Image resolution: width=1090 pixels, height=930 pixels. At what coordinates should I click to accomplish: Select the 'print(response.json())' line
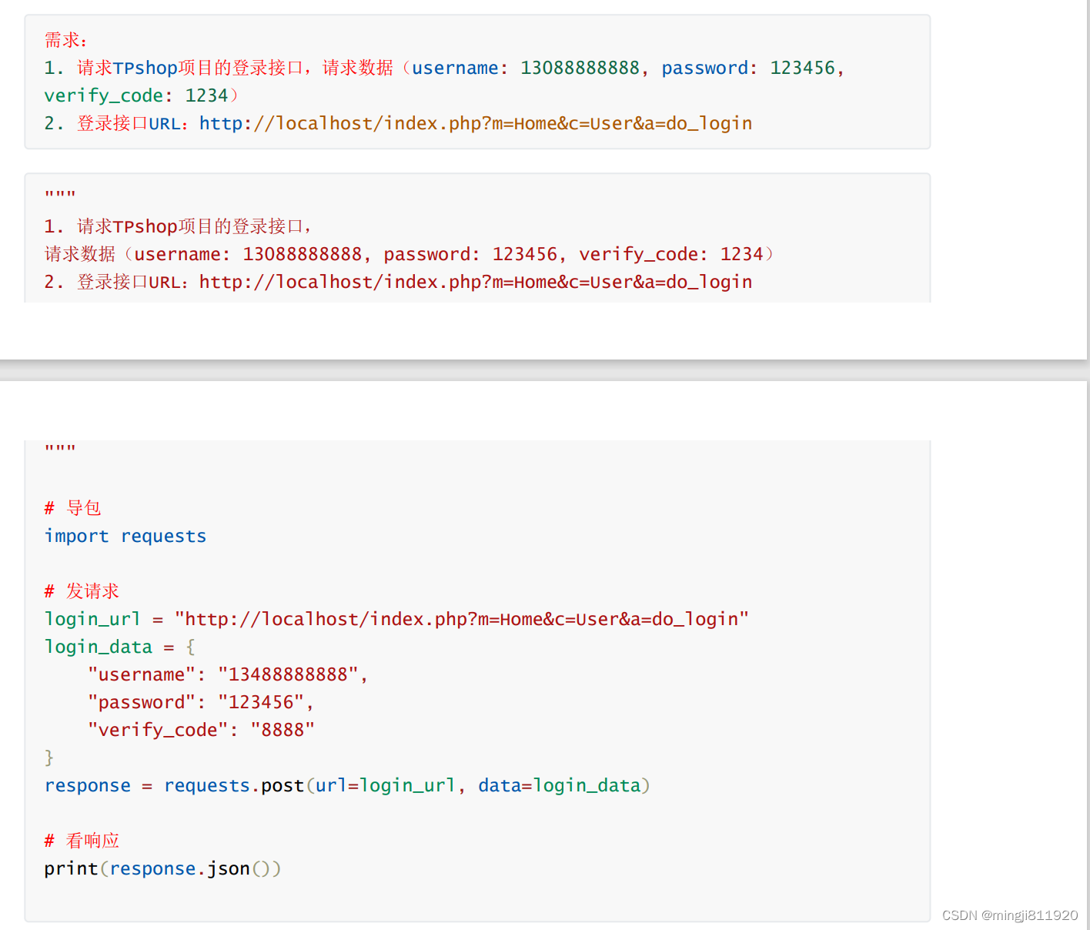[x=162, y=868]
